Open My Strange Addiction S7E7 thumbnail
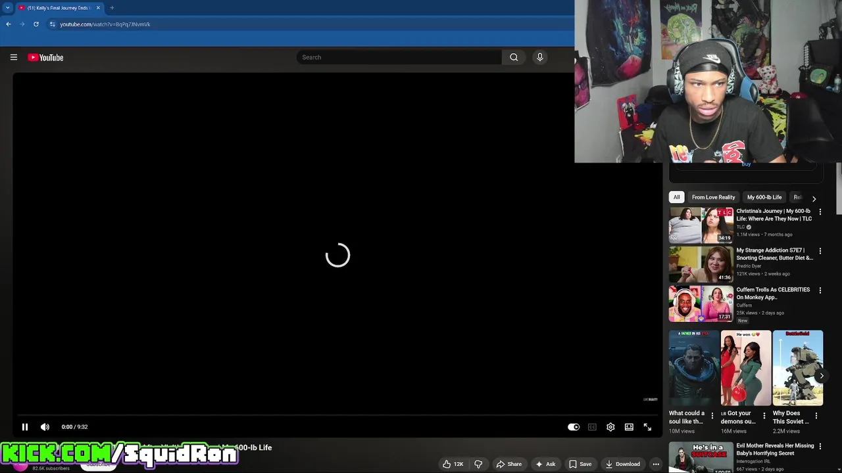The height and width of the screenshot is (473, 842). [x=701, y=264]
